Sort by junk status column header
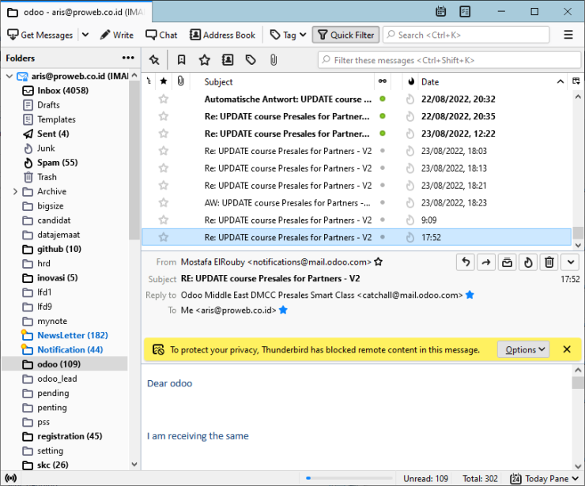This screenshot has height=486, width=585. (411, 81)
